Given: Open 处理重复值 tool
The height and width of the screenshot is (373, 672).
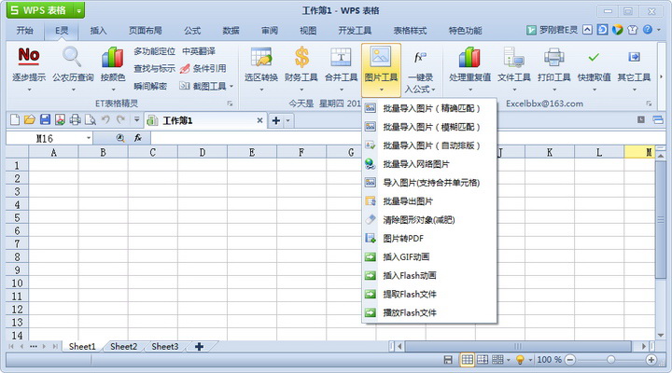Looking at the screenshot, I should pos(469,57).
